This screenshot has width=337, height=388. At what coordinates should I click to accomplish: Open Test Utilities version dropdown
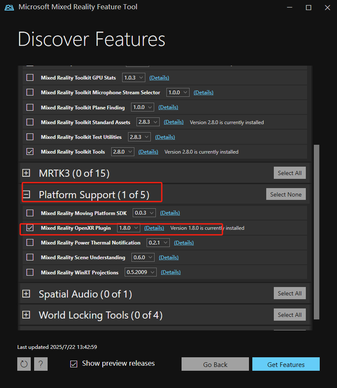click(x=139, y=137)
